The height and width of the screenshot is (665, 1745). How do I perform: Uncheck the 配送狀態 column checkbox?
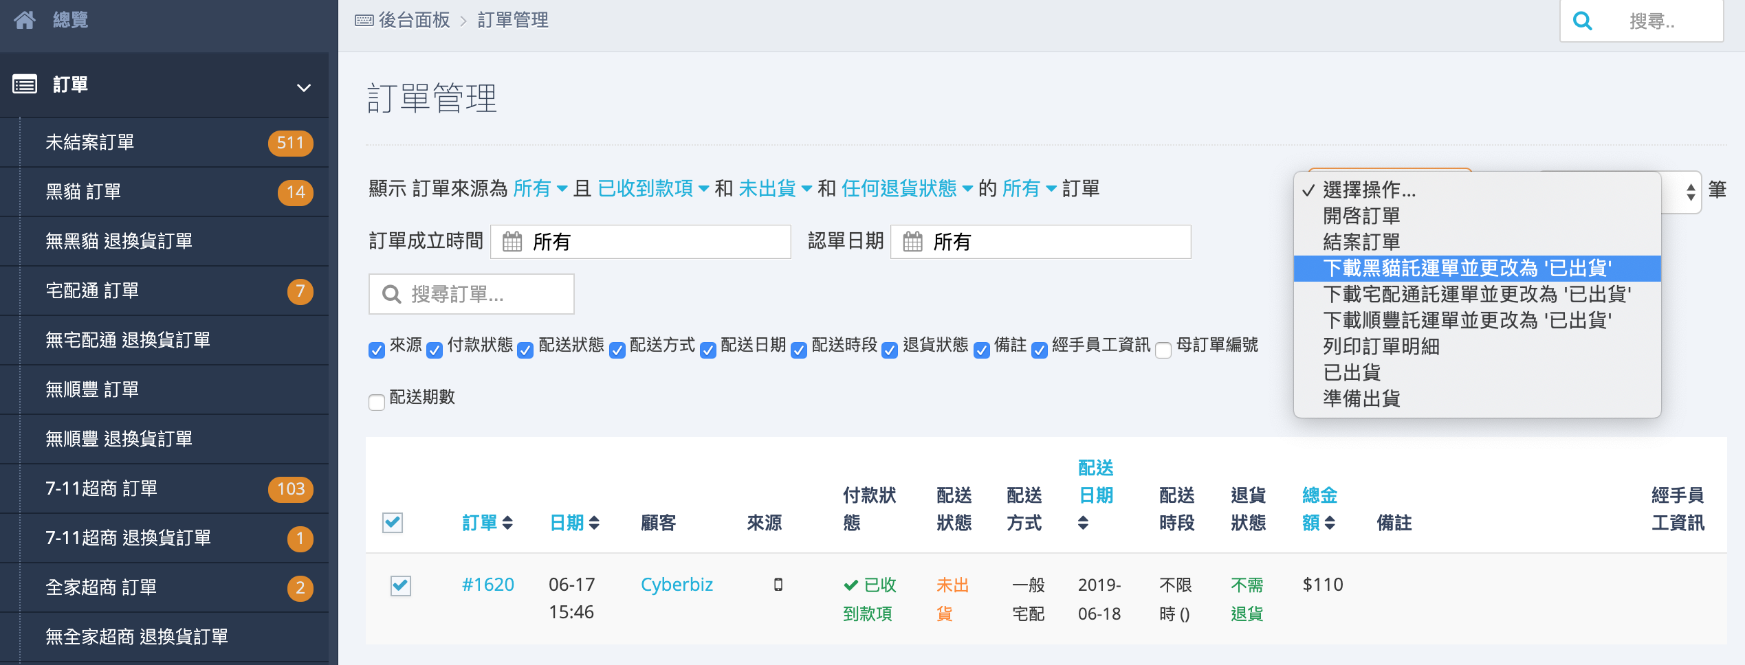525,350
